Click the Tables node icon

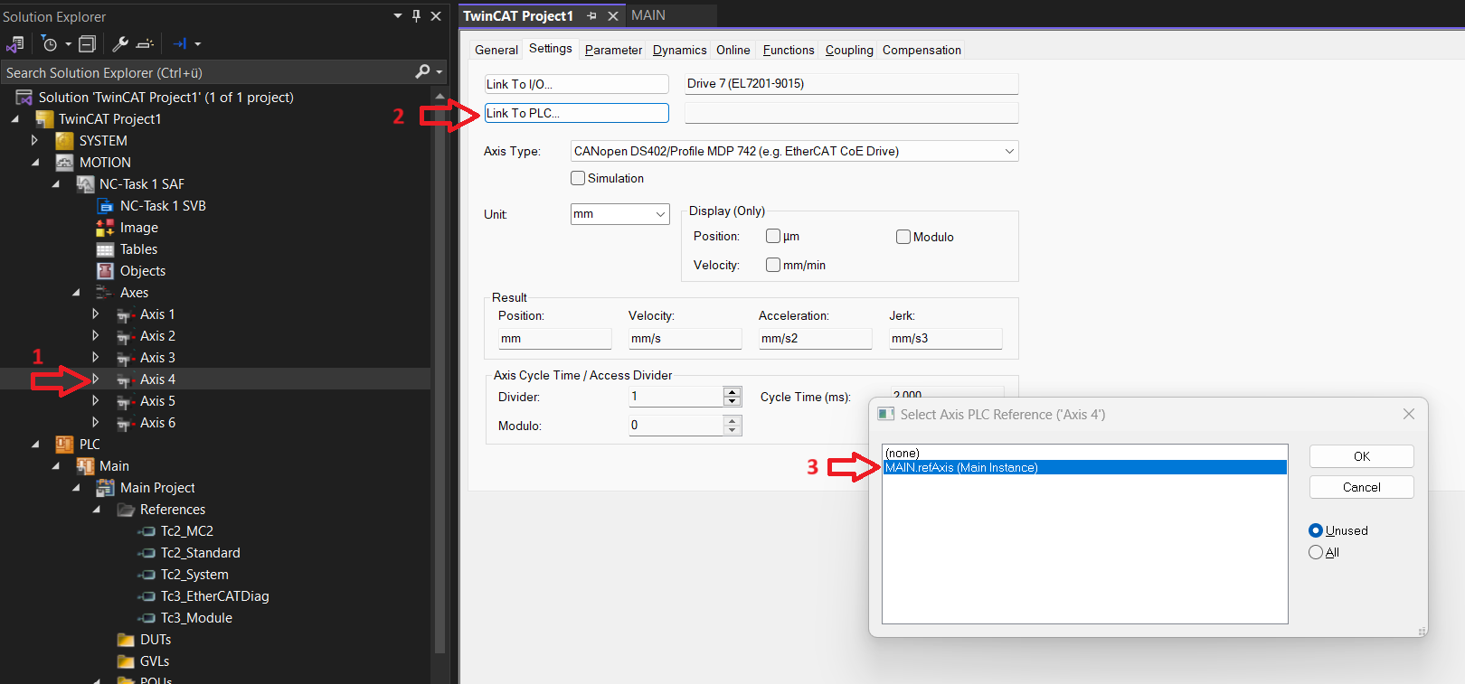[x=105, y=249]
